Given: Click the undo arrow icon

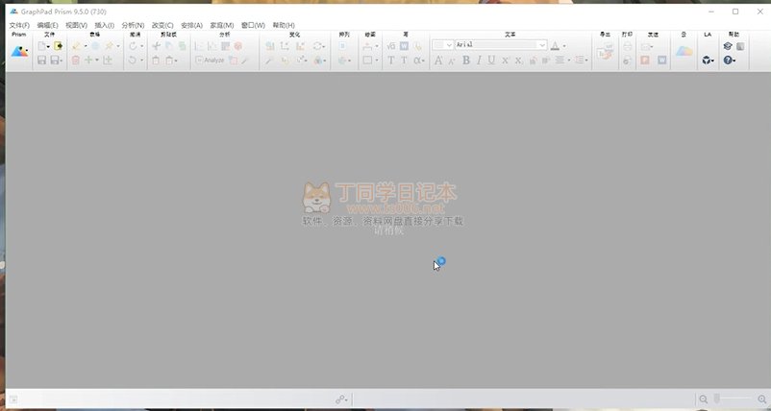Looking at the screenshot, I should pyautogui.click(x=134, y=60).
